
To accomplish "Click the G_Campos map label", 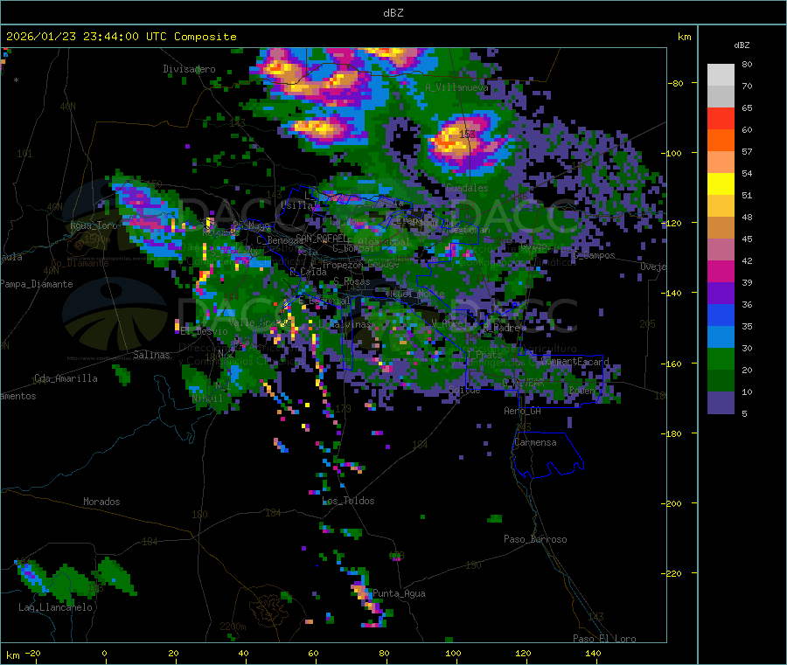I will point(595,255).
